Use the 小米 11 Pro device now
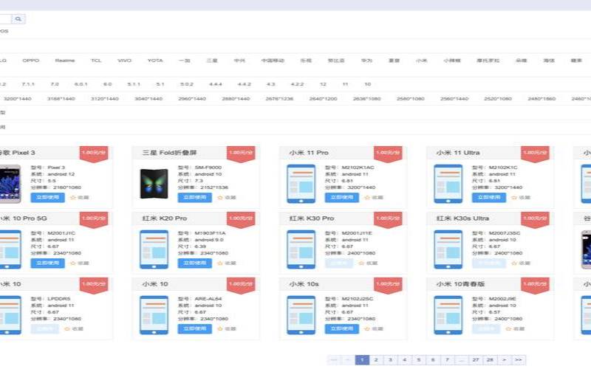591x369 pixels. coord(342,197)
